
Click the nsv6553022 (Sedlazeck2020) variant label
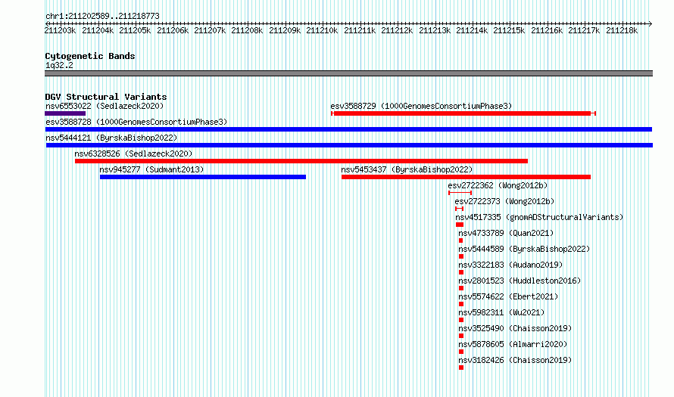[x=105, y=106]
